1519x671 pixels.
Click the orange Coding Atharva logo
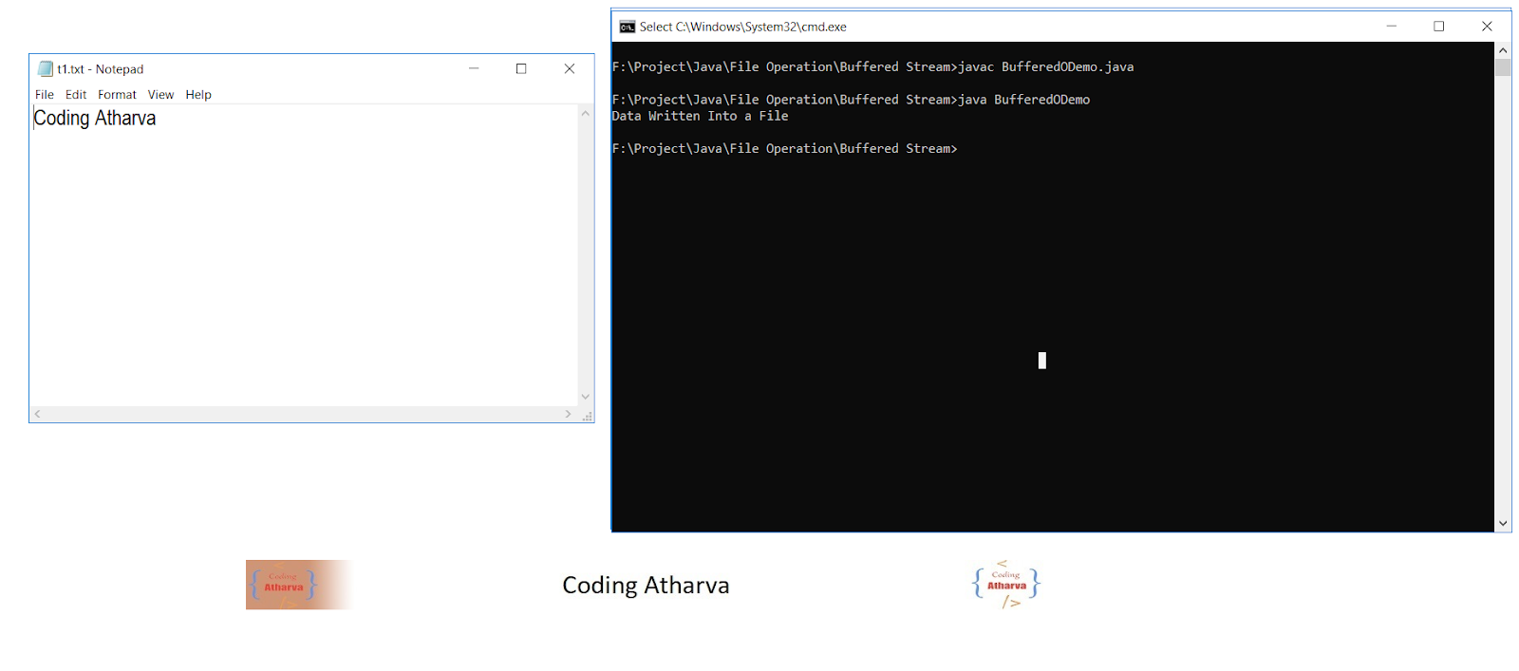coord(297,585)
